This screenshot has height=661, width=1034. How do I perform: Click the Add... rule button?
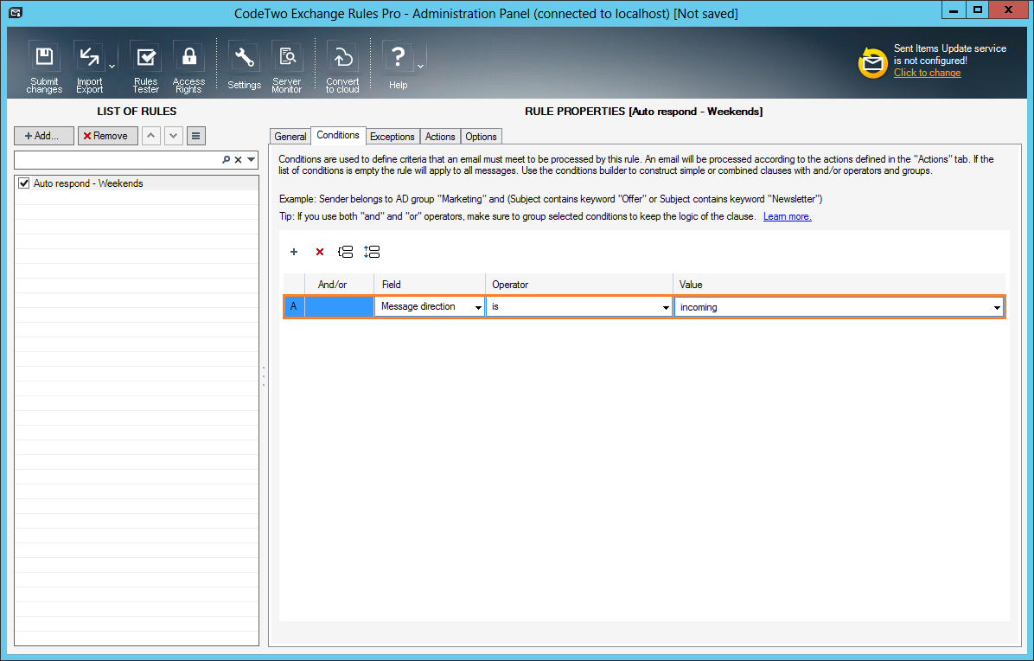44,136
